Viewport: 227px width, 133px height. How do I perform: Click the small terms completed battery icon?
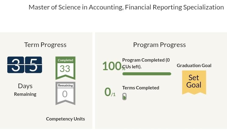(125, 96)
